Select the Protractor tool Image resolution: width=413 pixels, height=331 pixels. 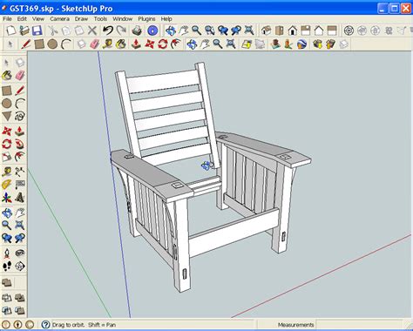pos(7,185)
